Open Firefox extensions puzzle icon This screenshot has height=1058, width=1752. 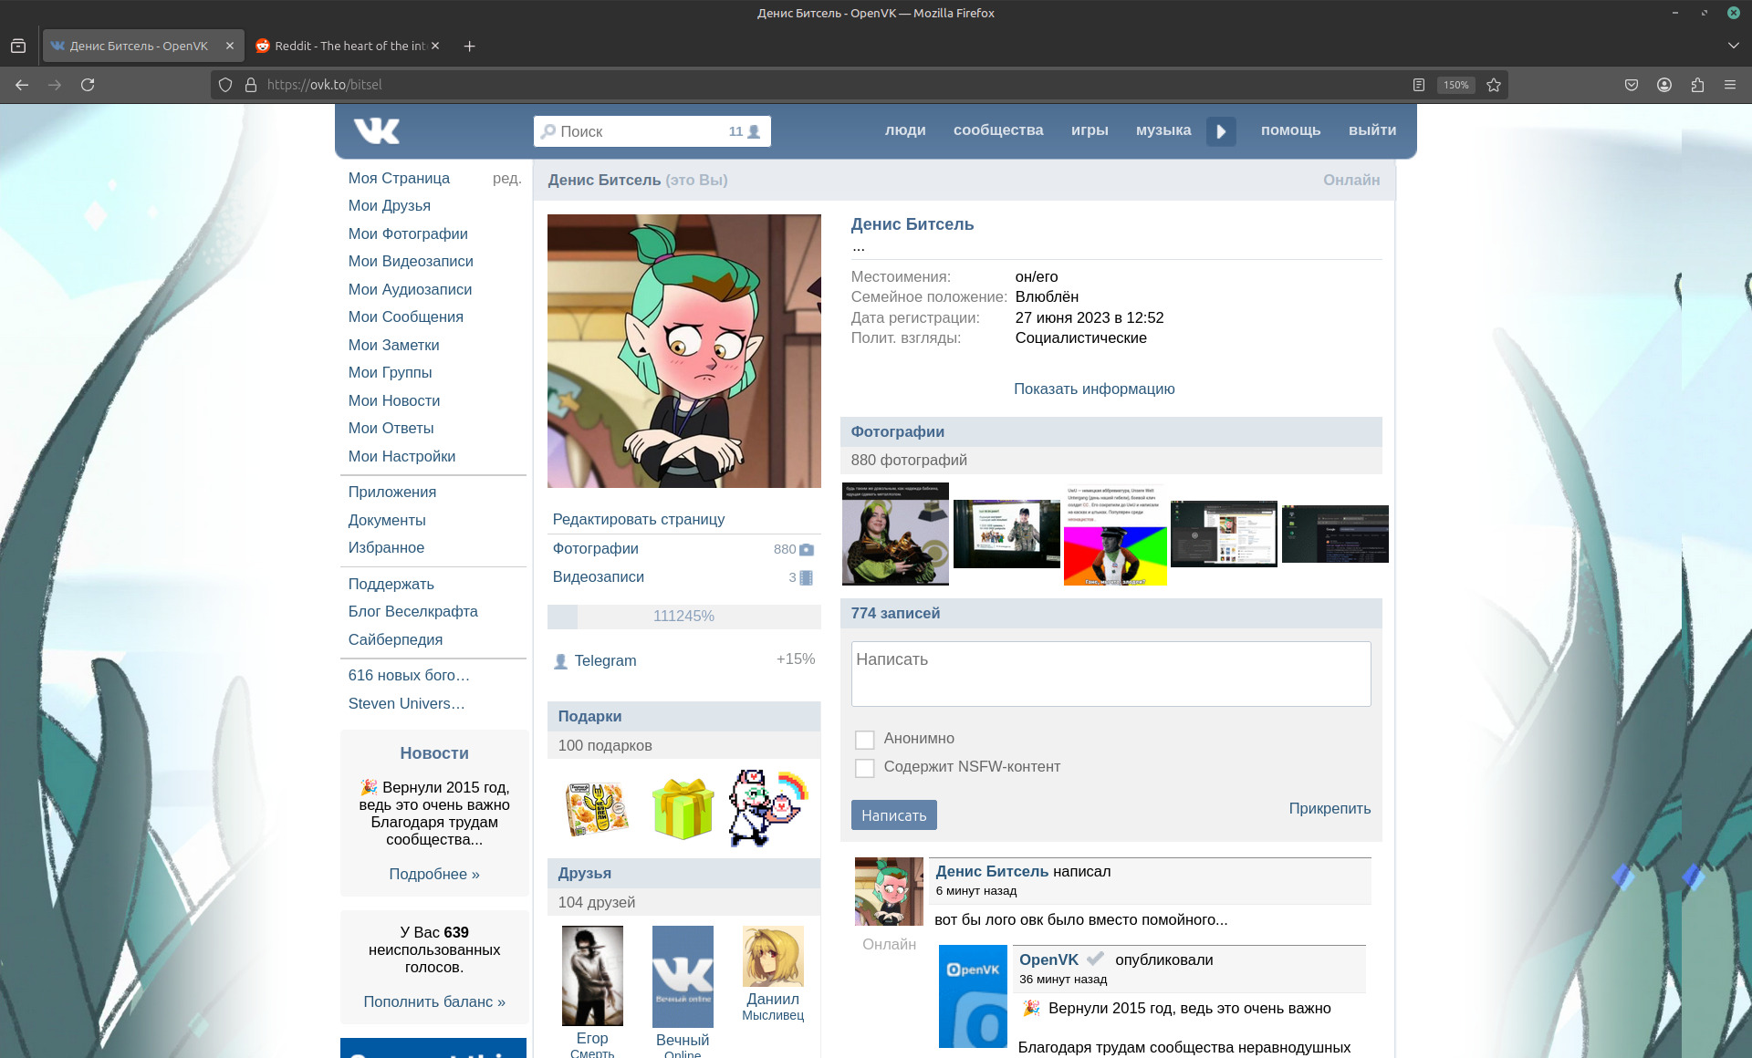pos(1697,85)
